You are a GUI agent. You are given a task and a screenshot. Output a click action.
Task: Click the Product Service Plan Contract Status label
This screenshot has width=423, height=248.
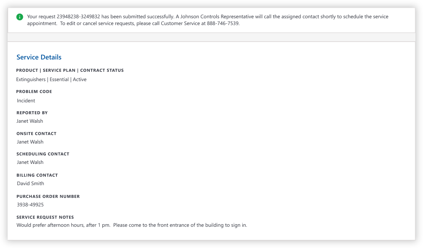[70, 70]
